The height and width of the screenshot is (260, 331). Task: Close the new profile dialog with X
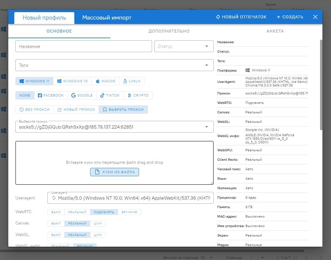[x=315, y=17]
